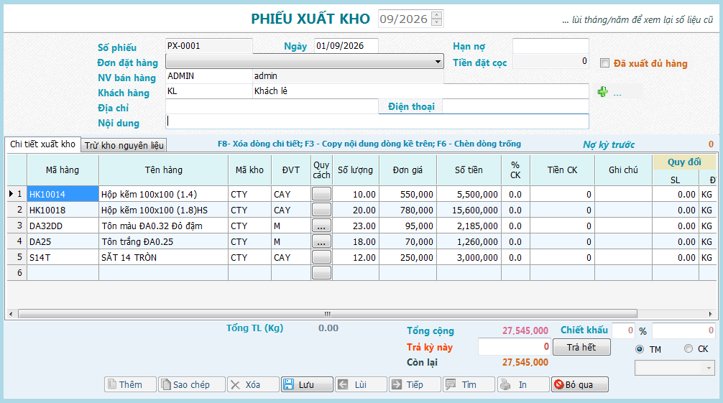This screenshot has width=723, height=403.
Task: Click the Điện thoại input field
Action: (515, 106)
